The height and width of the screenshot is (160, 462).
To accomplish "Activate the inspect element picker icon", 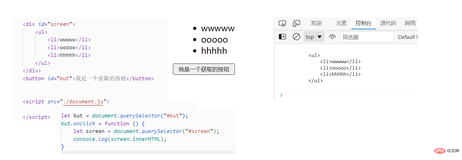I will point(282,23).
